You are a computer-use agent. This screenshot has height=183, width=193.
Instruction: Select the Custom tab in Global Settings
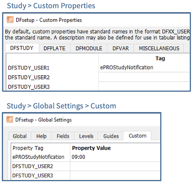click(x=138, y=136)
